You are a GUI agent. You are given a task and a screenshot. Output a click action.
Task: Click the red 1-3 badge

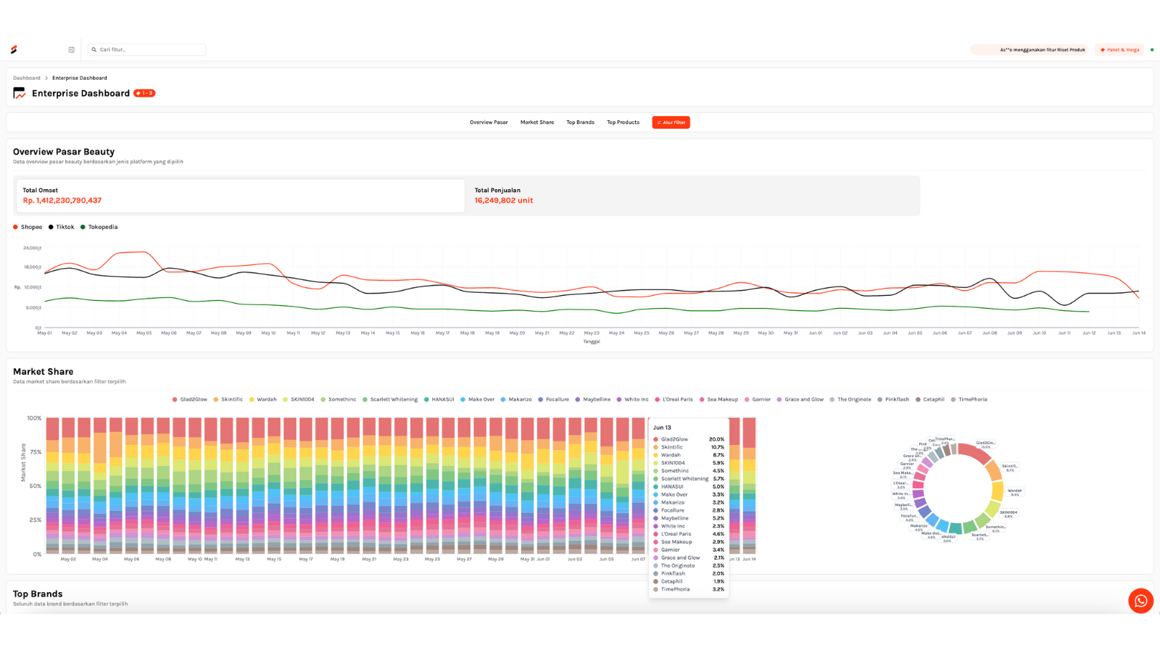(144, 93)
